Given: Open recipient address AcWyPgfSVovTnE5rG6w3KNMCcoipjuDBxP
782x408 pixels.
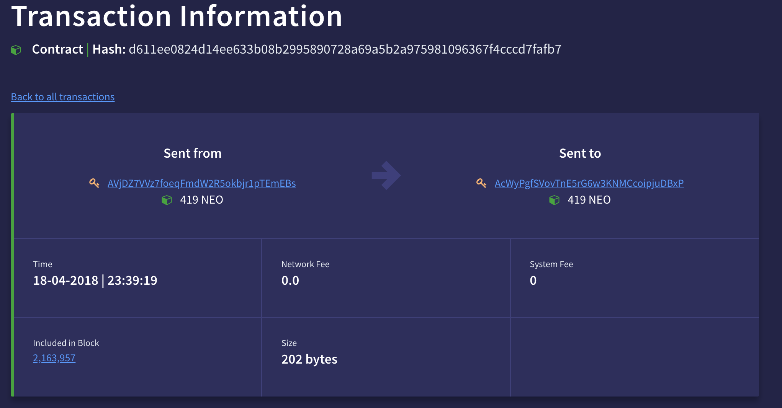Looking at the screenshot, I should 589,183.
